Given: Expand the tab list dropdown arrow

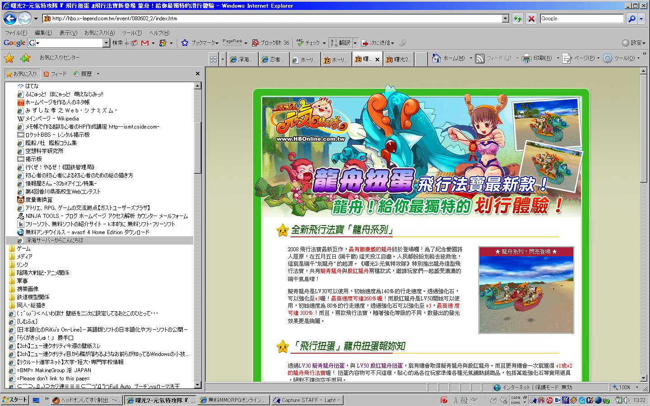Looking at the screenshot, I should [x=223, y=59].
